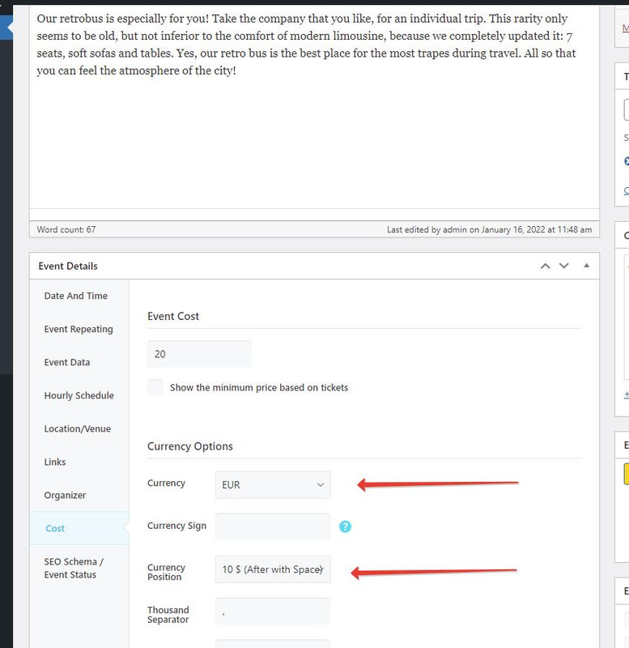The height and width of the screenshot is (648, 629).
Task: Click the Currency Sign input field
Action: tap(273, 526)
